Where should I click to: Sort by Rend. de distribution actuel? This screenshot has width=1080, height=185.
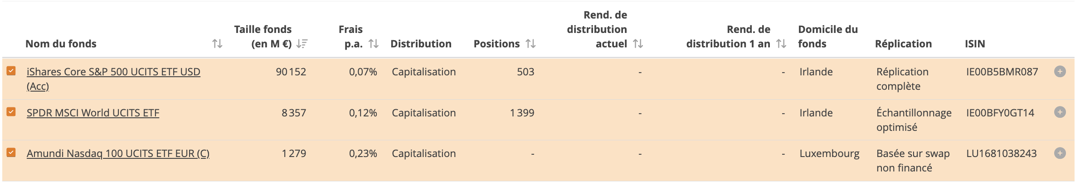pos(638,44)
